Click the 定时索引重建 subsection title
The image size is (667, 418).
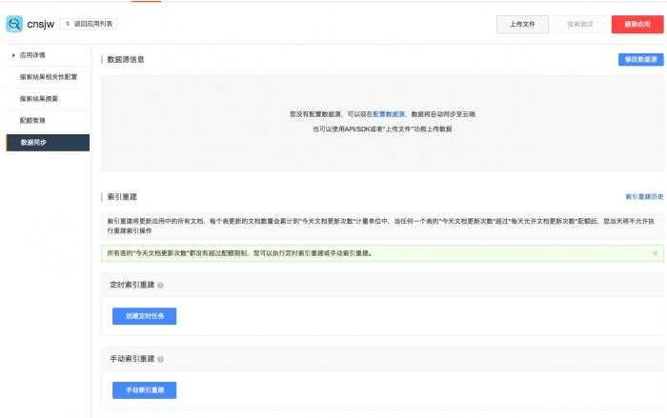coord(131,285)
